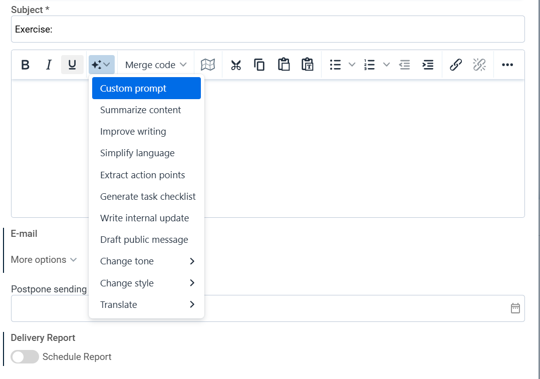The image size is (540, 379).
Task: Click into the Subject input field
Action: click(x=267, y=30)
